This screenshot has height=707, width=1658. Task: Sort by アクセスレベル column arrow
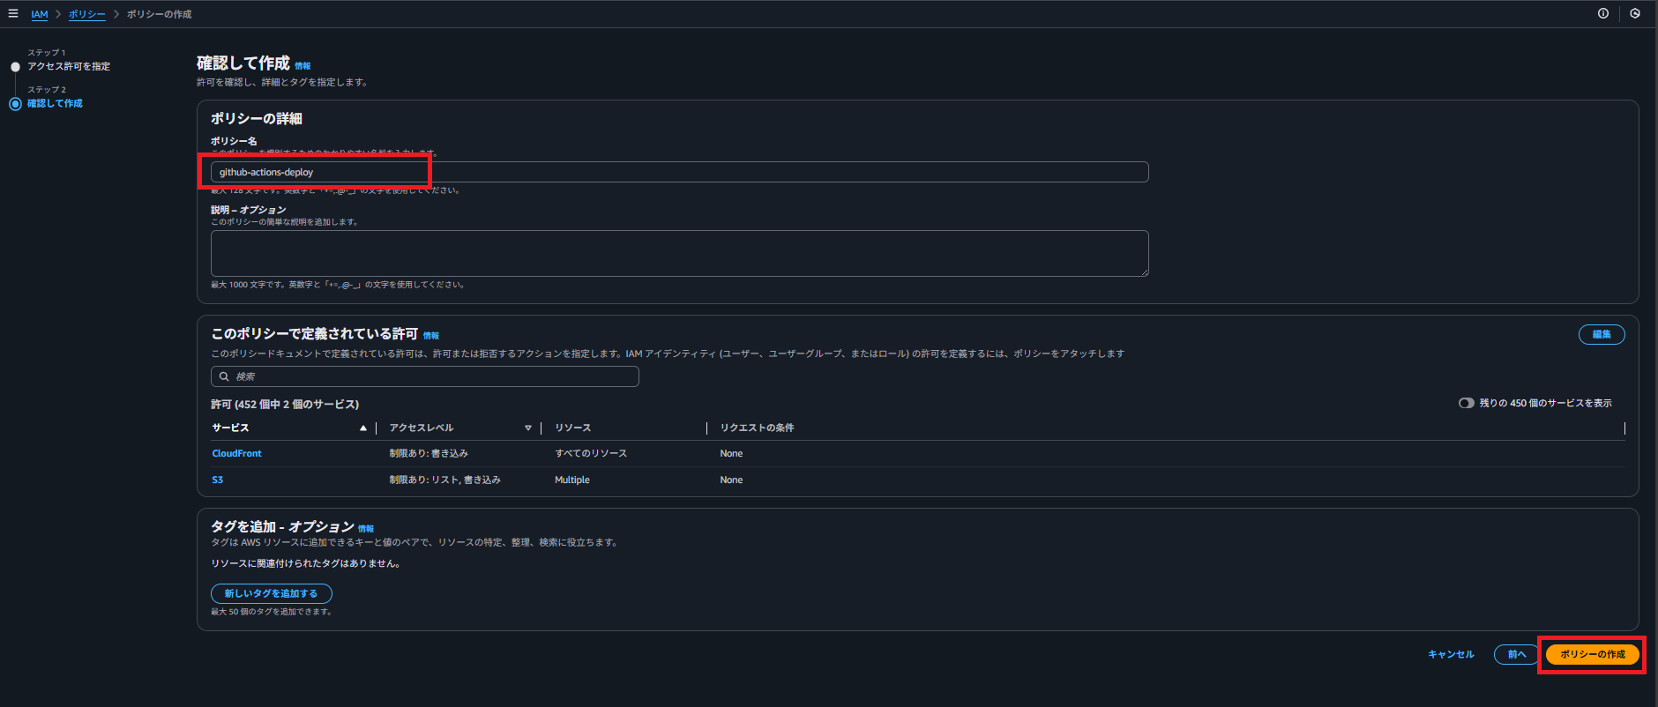(527, 428)
